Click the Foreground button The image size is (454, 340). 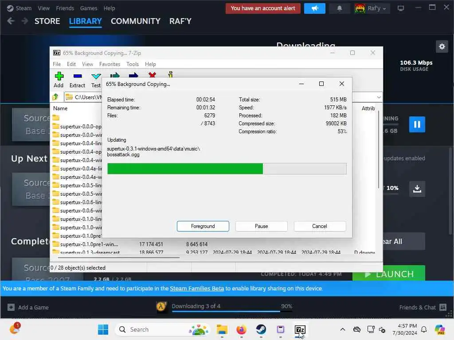[x=203, y=226]
